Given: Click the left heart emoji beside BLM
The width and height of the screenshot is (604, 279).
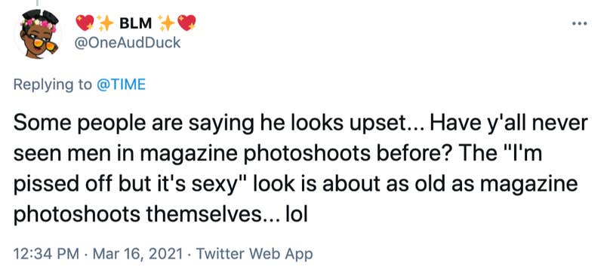Looking at the screenshot, I should (85, 23).
